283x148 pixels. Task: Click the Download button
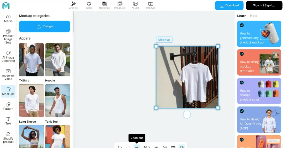click(x=229, y=6)
